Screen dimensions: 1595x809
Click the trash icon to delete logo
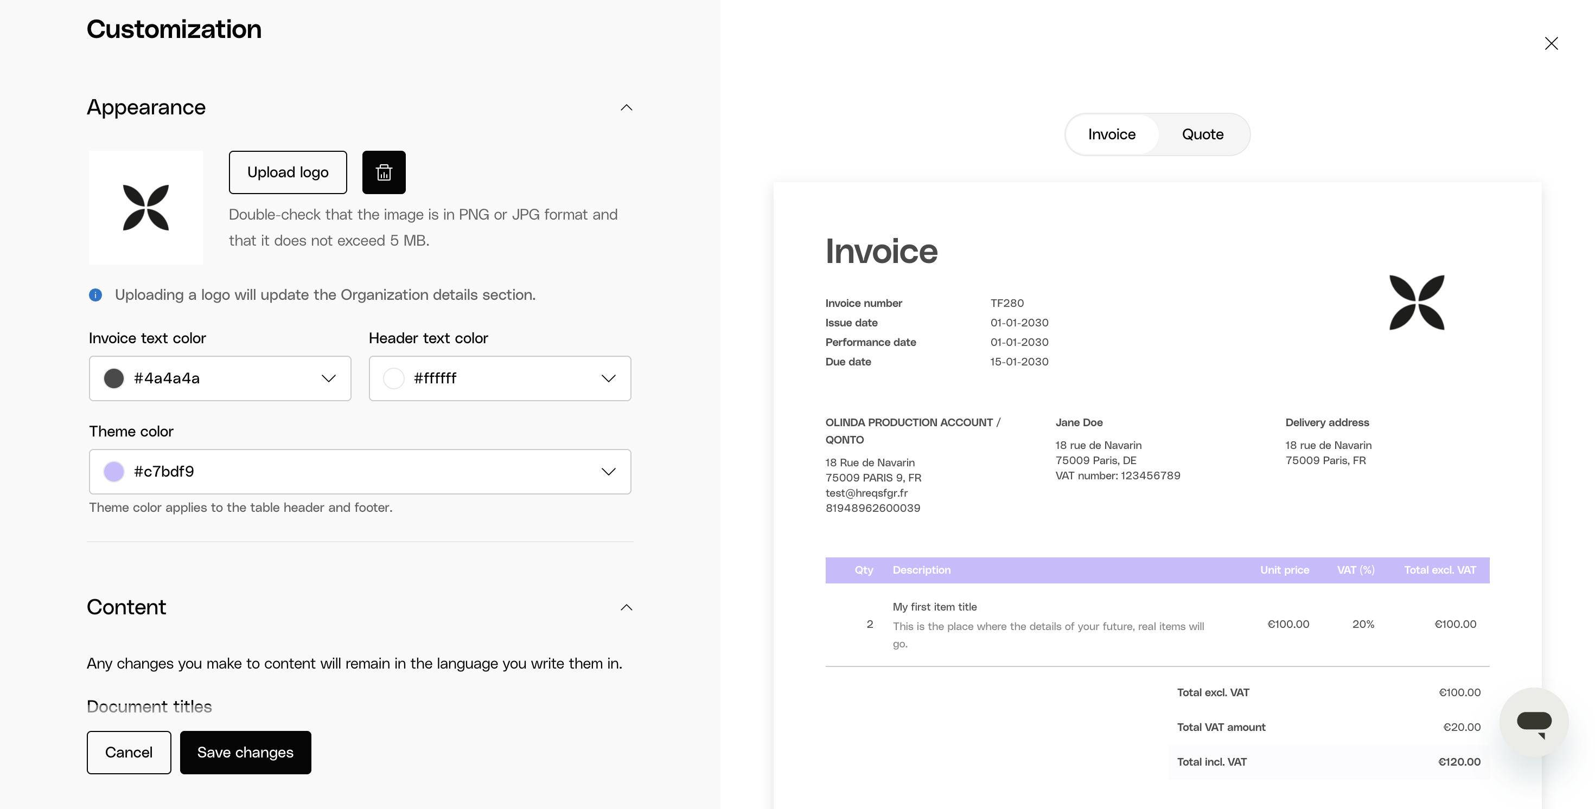pyautogui.click(x=383, y=172)
